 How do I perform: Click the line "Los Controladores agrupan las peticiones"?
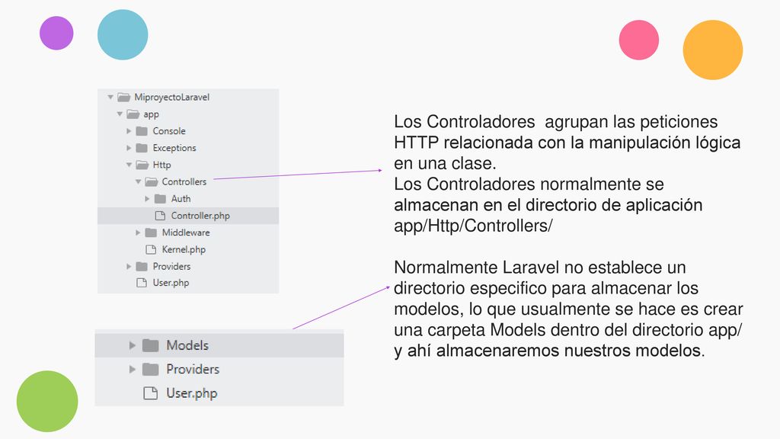click(555, 122)
